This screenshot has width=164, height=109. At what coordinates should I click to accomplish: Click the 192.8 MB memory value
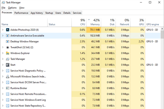pos(95,36)
